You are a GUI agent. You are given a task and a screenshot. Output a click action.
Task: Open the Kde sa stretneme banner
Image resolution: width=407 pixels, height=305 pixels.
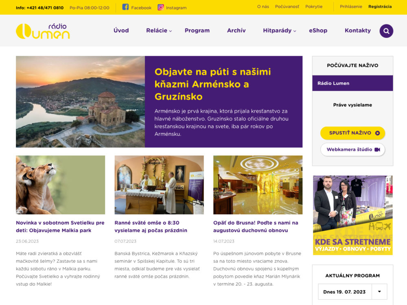(352, 215)
